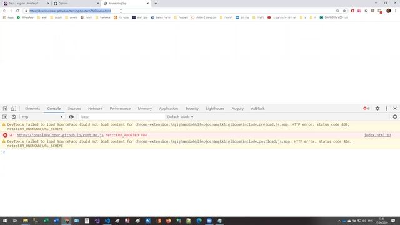
Task: Open the Lighthouse tab
Action: (x=215, y=108)
